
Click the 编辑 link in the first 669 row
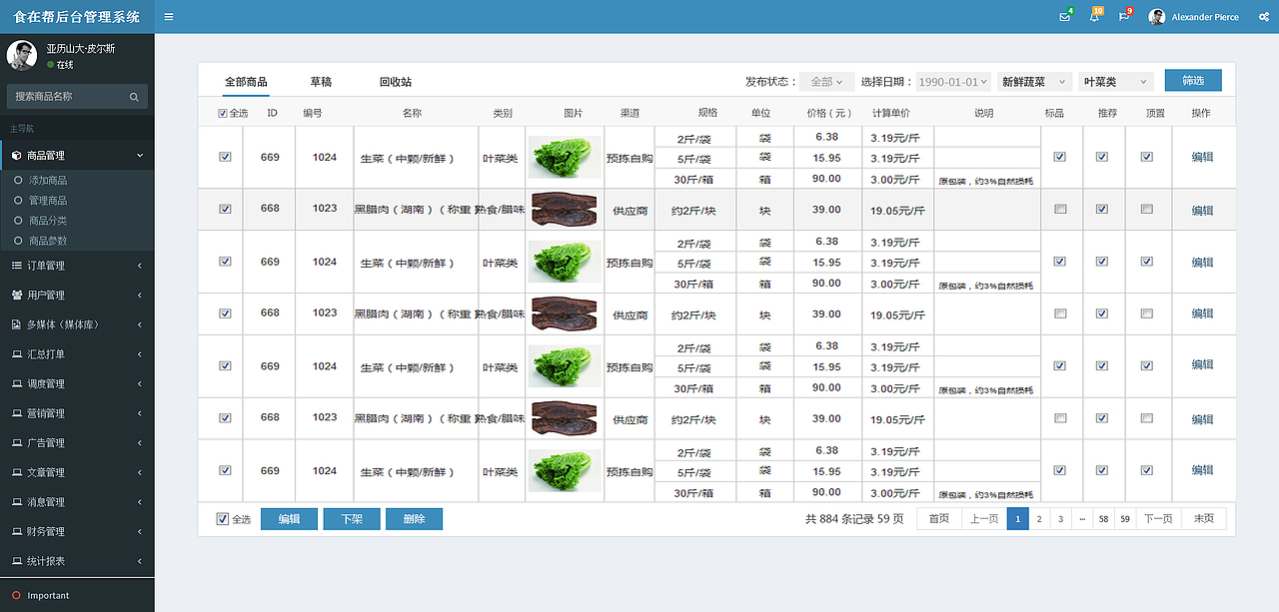click(x=1202, y=157)
